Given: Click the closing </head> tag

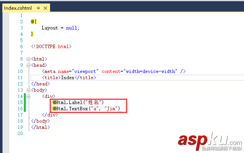Looking at the screenshot, I should [x=40, y=84].
